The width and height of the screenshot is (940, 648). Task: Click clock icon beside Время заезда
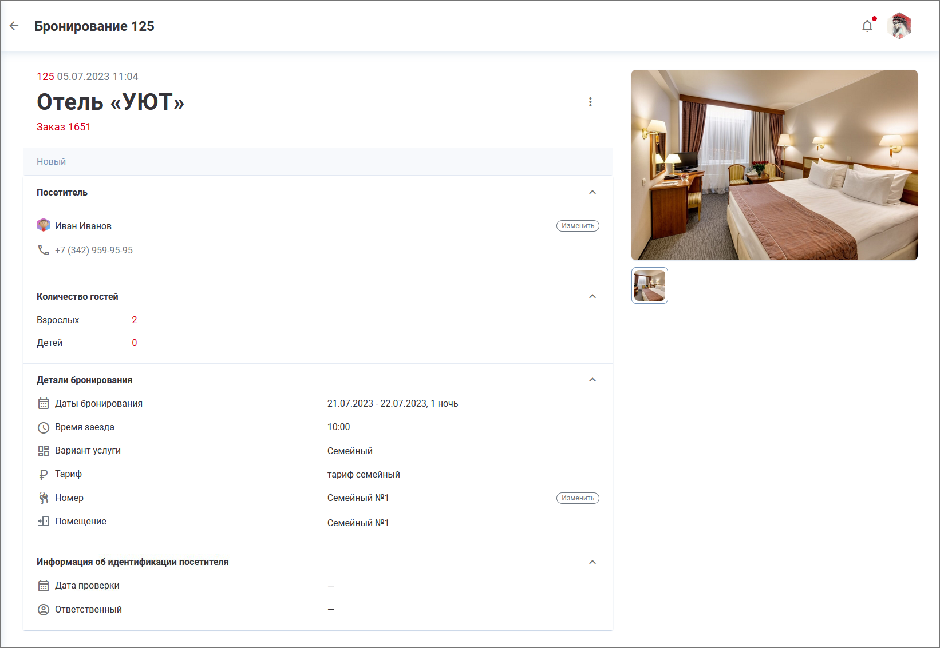tap(44, 427)
